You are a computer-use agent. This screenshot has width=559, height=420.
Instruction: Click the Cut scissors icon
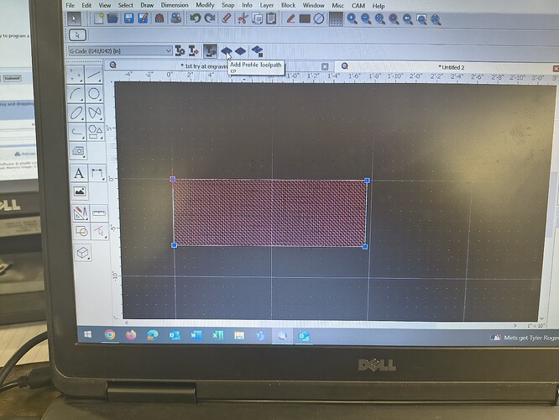(x=243, y=18)
